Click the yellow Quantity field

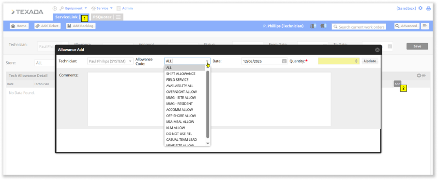click(x=336, y=61)
